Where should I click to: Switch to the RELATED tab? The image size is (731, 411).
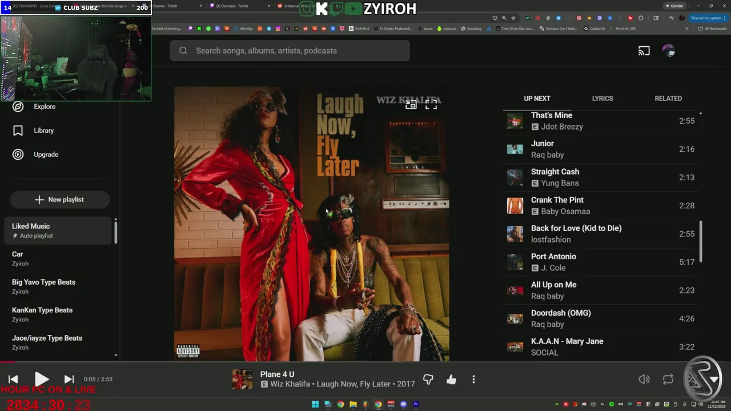pos(668,99)
